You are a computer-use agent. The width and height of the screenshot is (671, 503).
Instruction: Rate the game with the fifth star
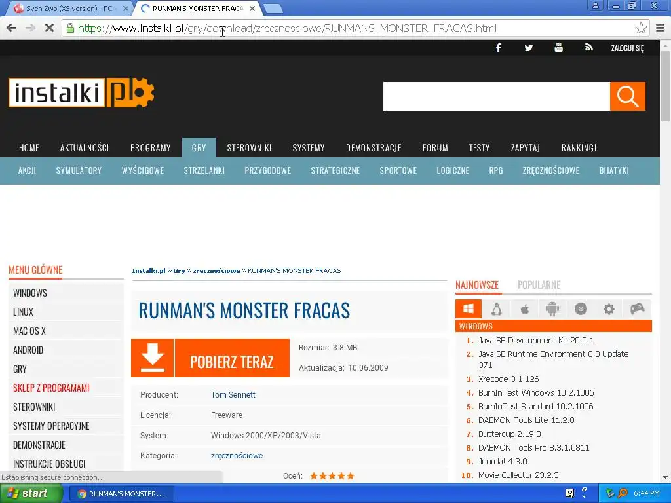click(x=351, y=475)
